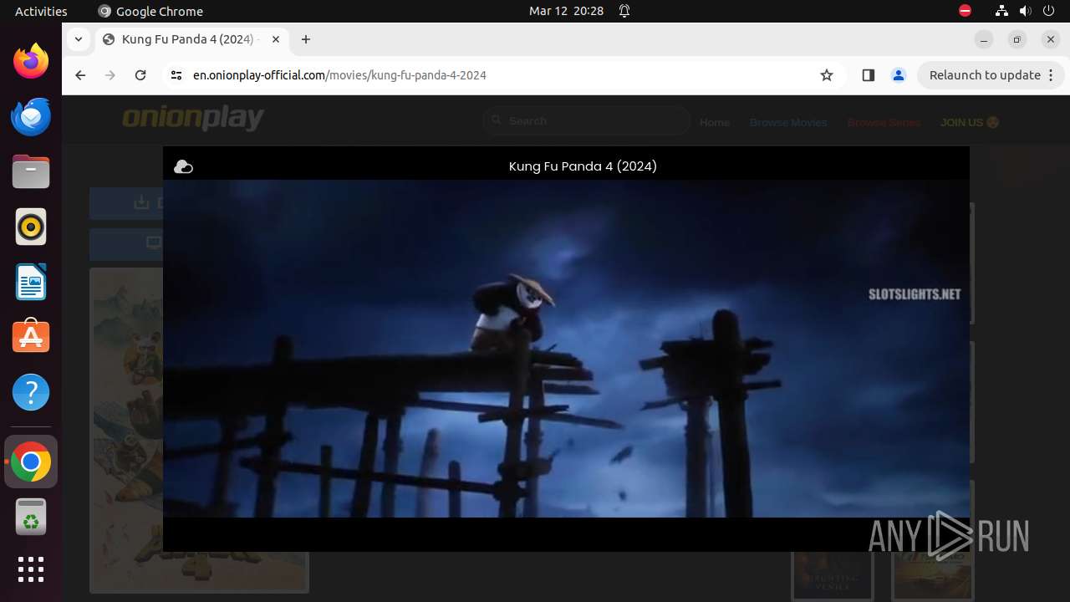Image resolution: width=1070 pixels, height=602 pixels.
Task: Click the address bar URL
Action: click(339, 75)
